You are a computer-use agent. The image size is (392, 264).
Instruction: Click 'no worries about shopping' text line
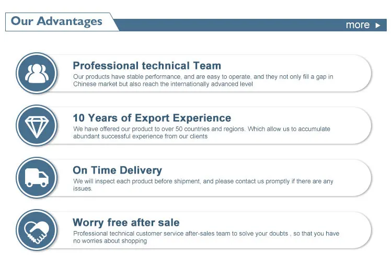tap(110, 240)
